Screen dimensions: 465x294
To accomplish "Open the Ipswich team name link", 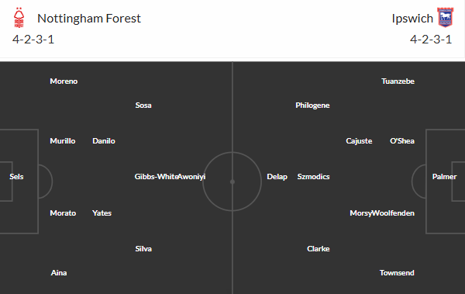I will (x=412, y=19).
